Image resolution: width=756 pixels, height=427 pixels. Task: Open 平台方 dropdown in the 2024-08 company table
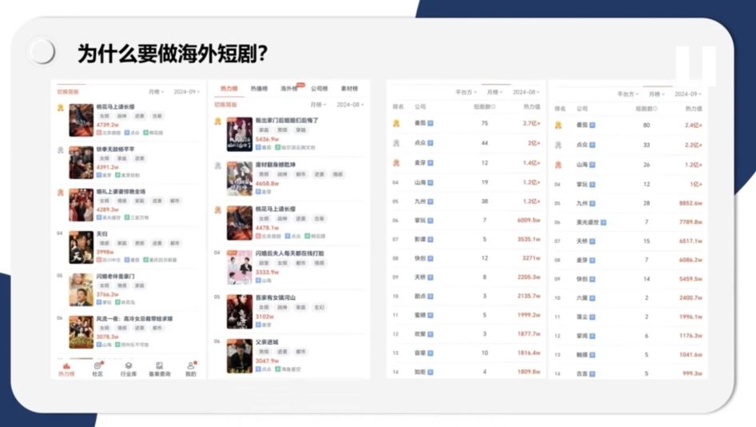pyautogui.click(x=466, y=92)
